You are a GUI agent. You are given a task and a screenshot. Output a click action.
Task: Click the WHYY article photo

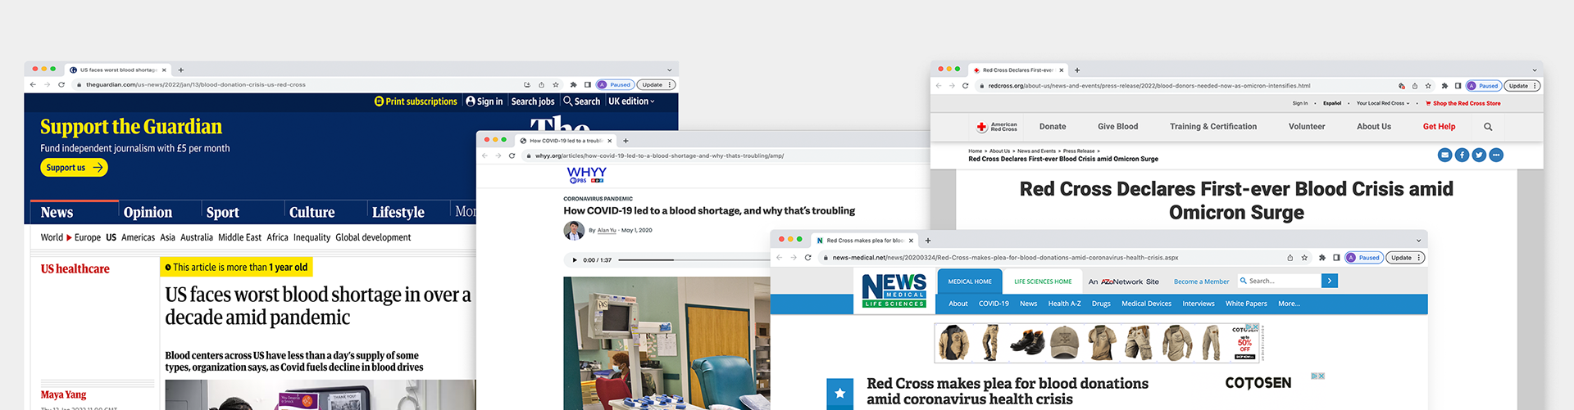tap(666, 343)
